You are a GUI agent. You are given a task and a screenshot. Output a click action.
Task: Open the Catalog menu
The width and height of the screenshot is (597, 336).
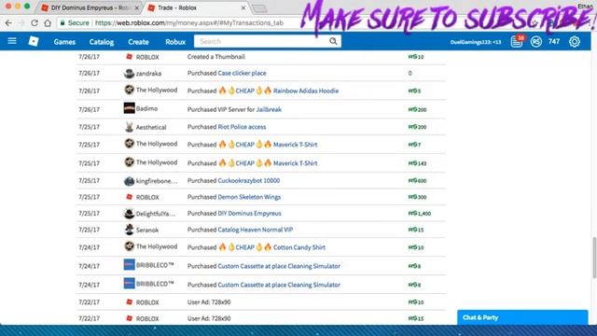[102, 42]
